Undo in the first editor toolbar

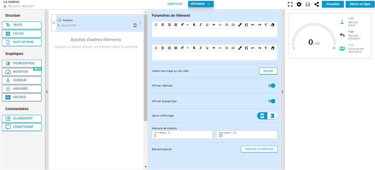point(253,25)
